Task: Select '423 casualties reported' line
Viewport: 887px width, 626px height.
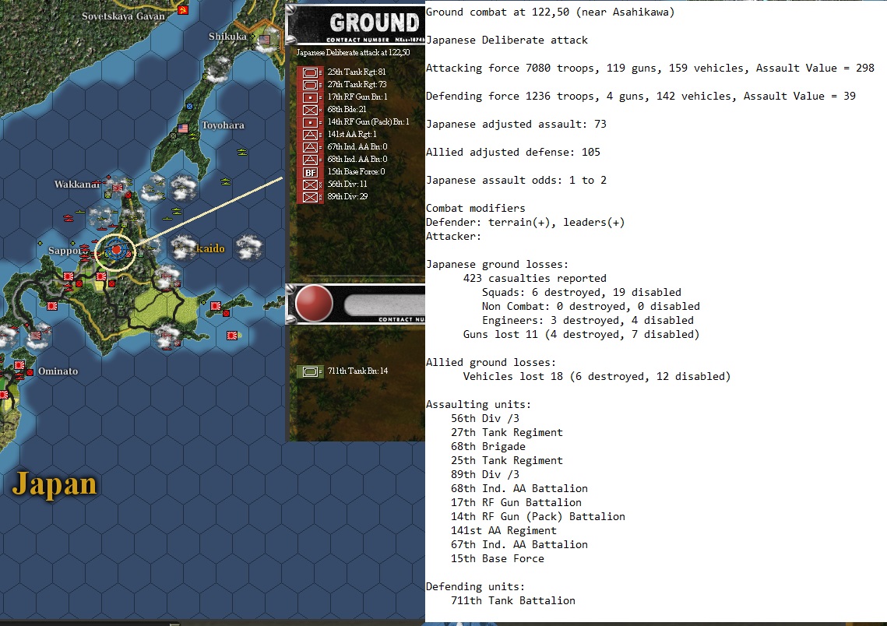Action: point(534,278)
